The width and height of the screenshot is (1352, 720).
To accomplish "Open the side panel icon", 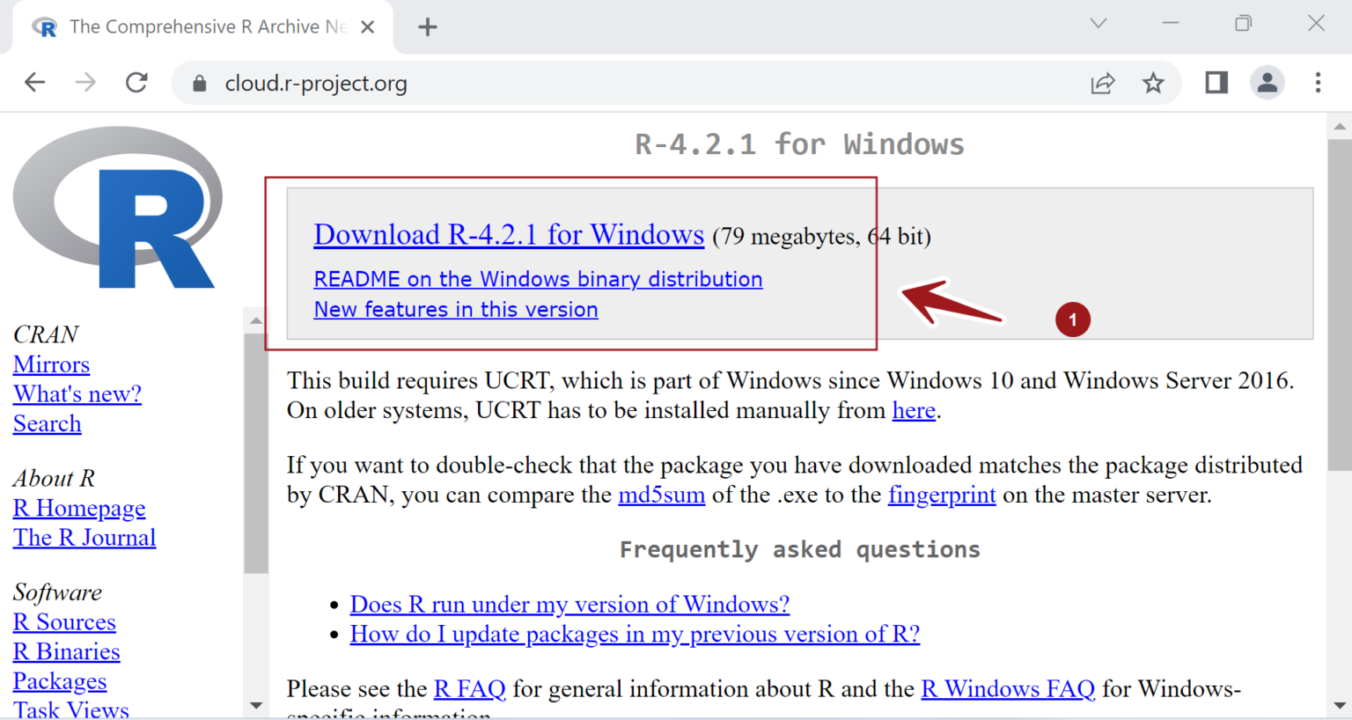I will tap(1216, 83).
